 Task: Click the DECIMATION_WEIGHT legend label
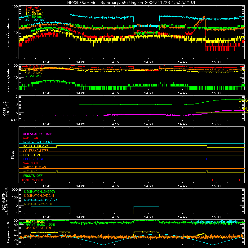39,196
